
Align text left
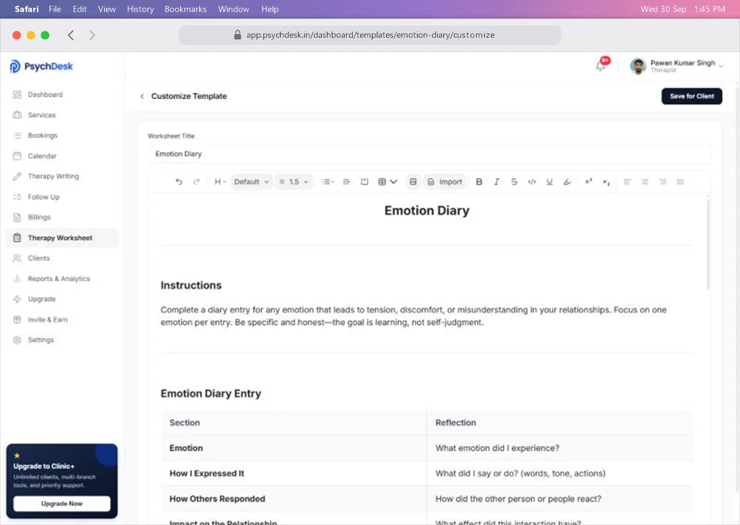point(627,182)
